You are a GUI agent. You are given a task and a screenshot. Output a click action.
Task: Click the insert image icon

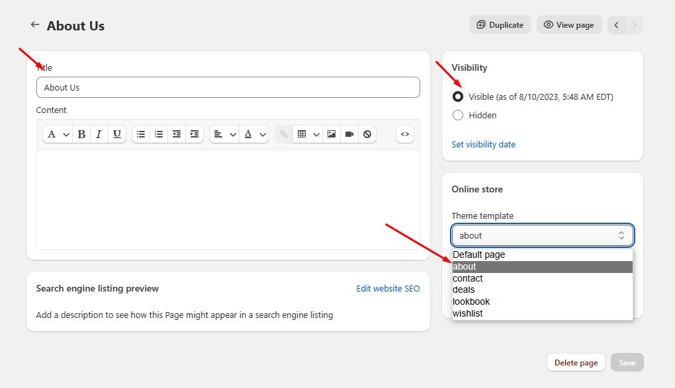pyautogui.click(x=332, y=134)
